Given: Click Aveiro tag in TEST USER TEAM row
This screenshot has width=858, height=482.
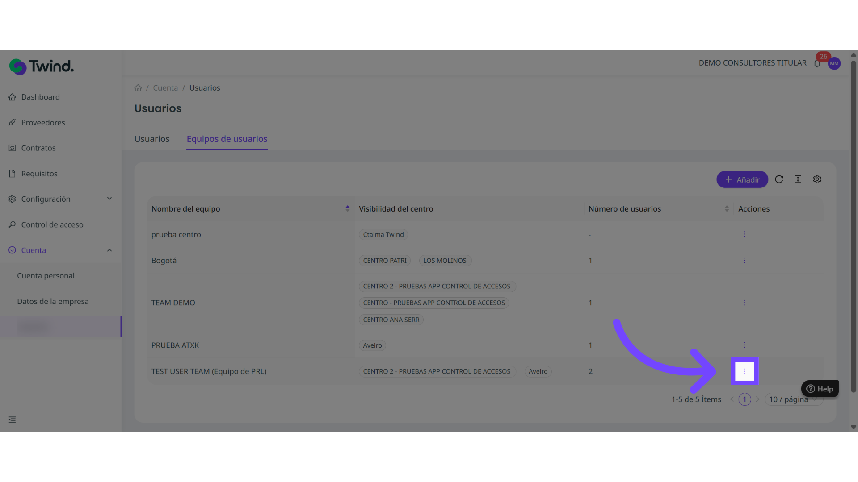Looking at the screenshot, I should point(538,371).
